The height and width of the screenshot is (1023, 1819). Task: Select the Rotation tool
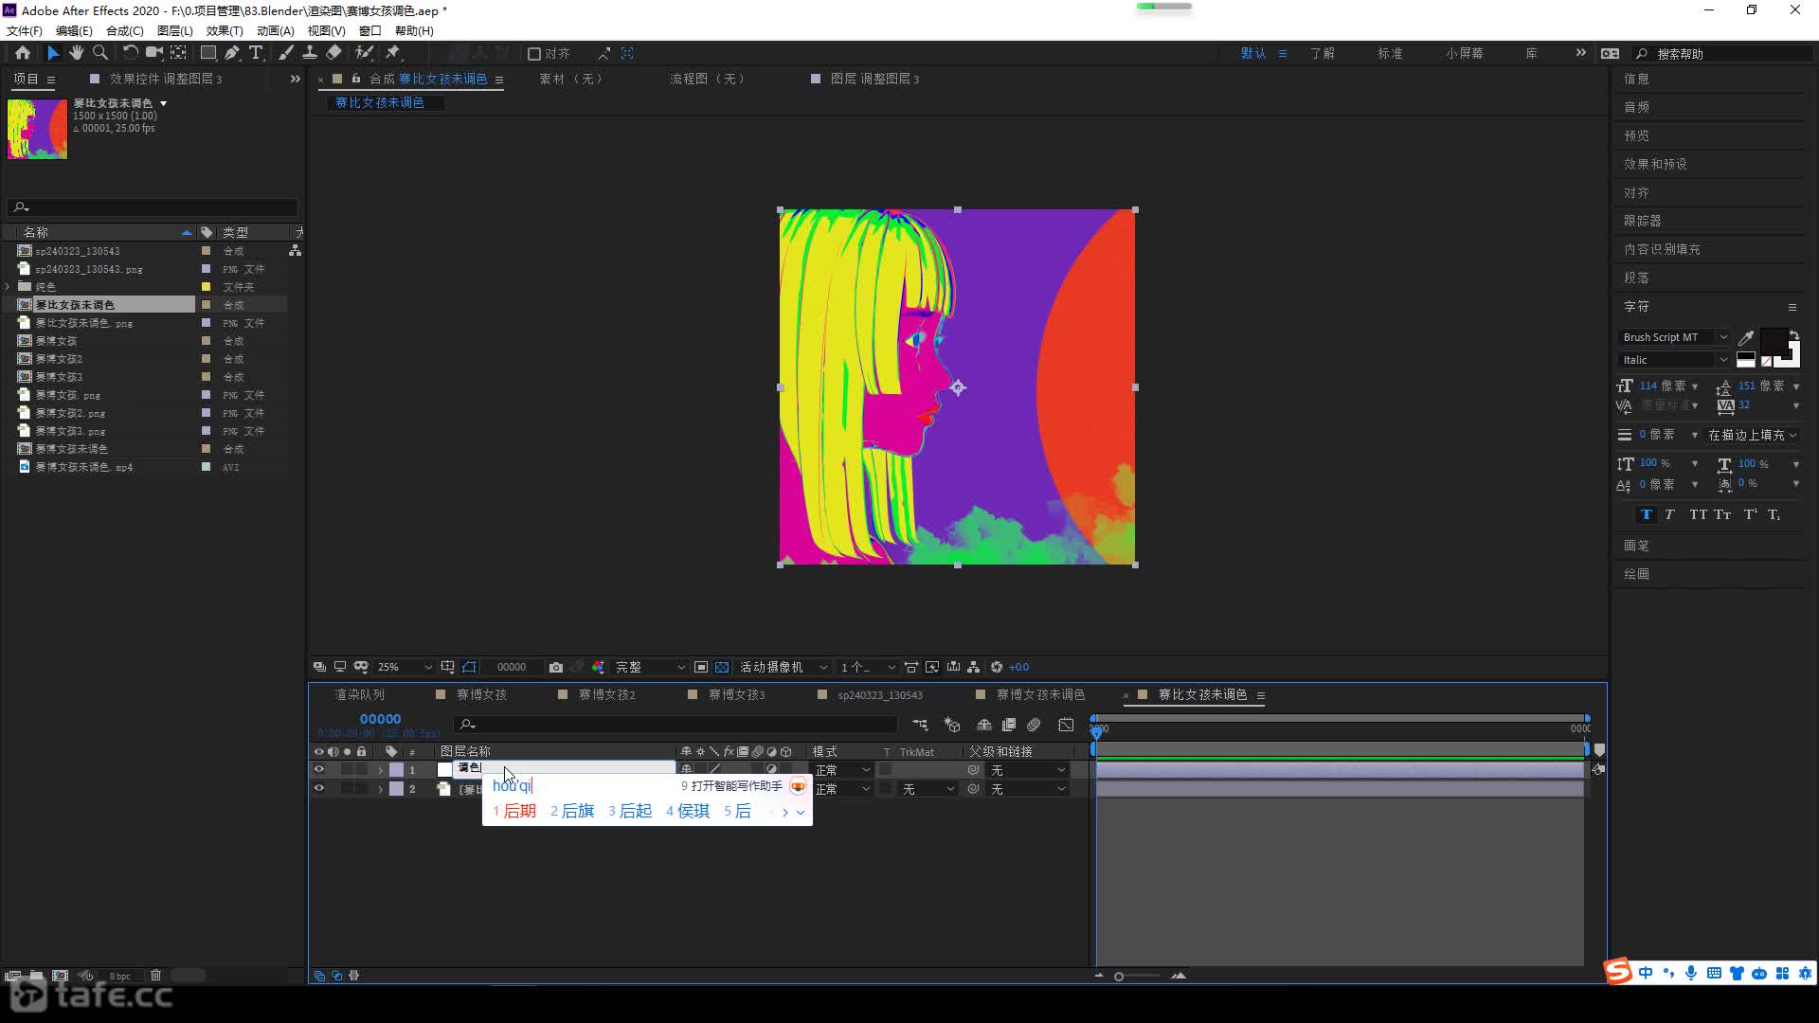pyautogui.click(x=130, y=53)
